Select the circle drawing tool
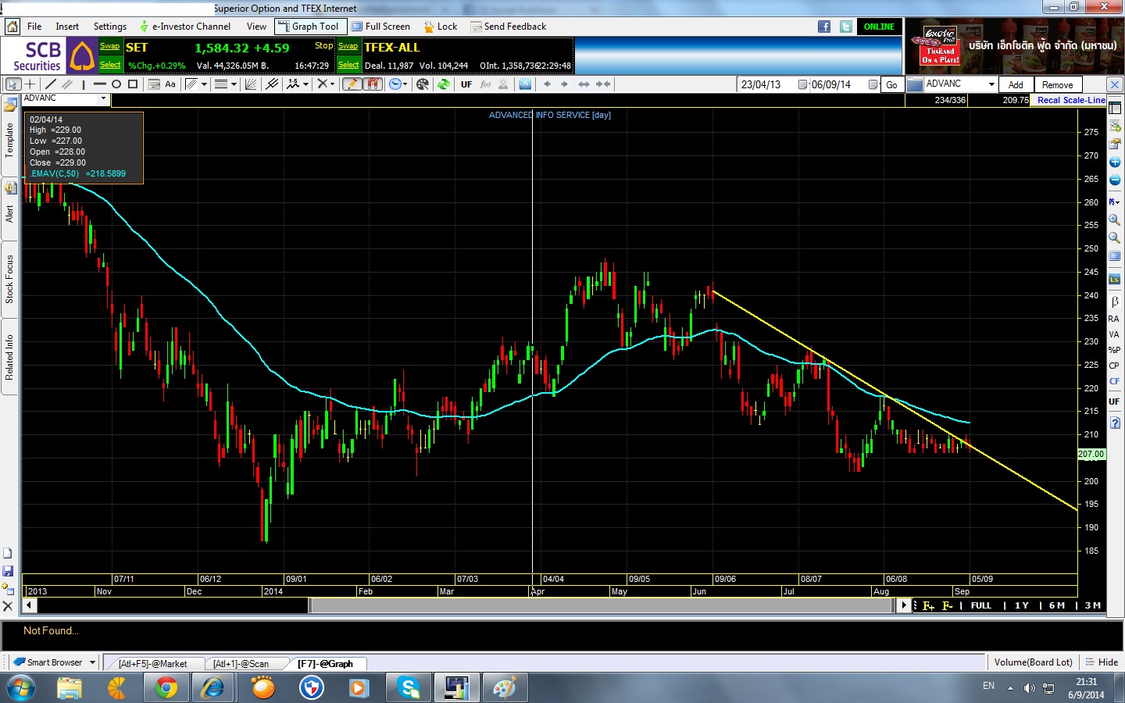 pos(116,84)
